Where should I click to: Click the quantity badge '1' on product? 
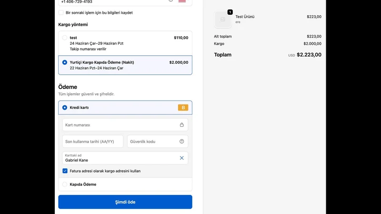click(x=230, y=12)
